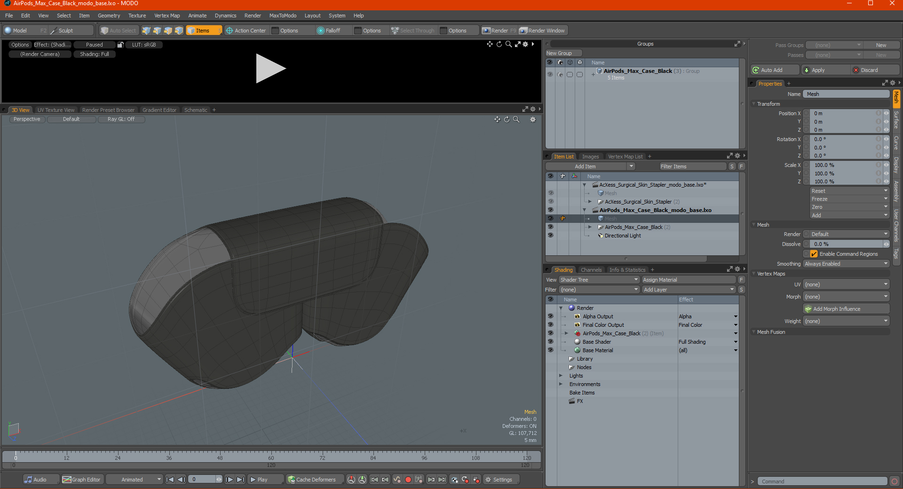Click New Group button
The image size is (903, 489).
point(563,53)
